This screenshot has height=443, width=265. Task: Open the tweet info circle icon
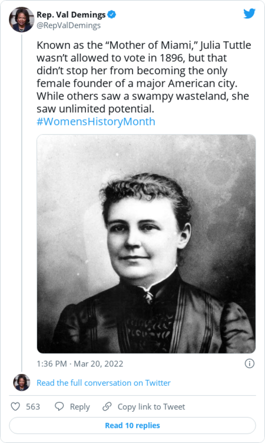click(x=250, y=363)
